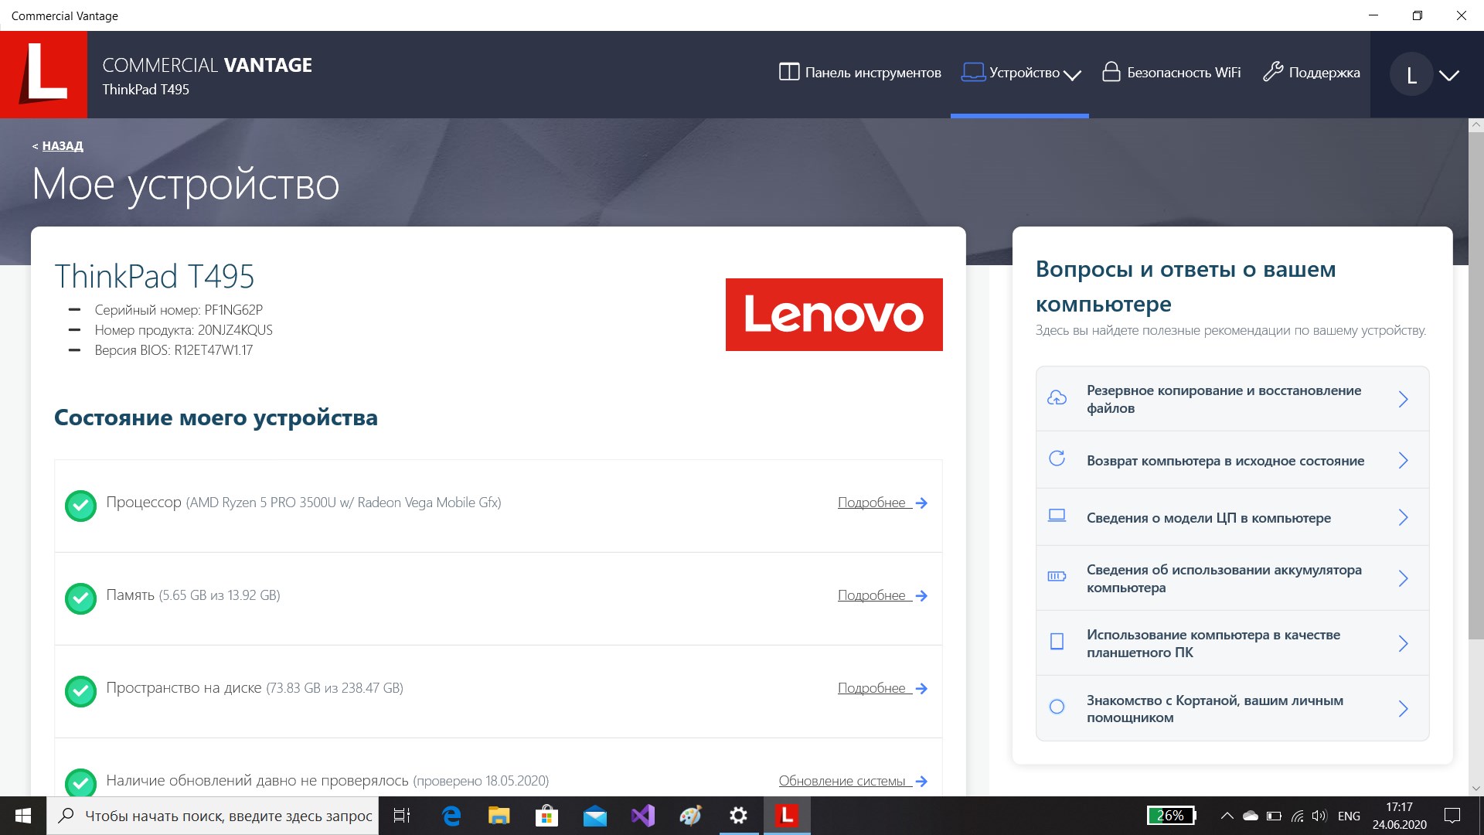
Task: Click the cloud backup icon
Action: 1057,397
